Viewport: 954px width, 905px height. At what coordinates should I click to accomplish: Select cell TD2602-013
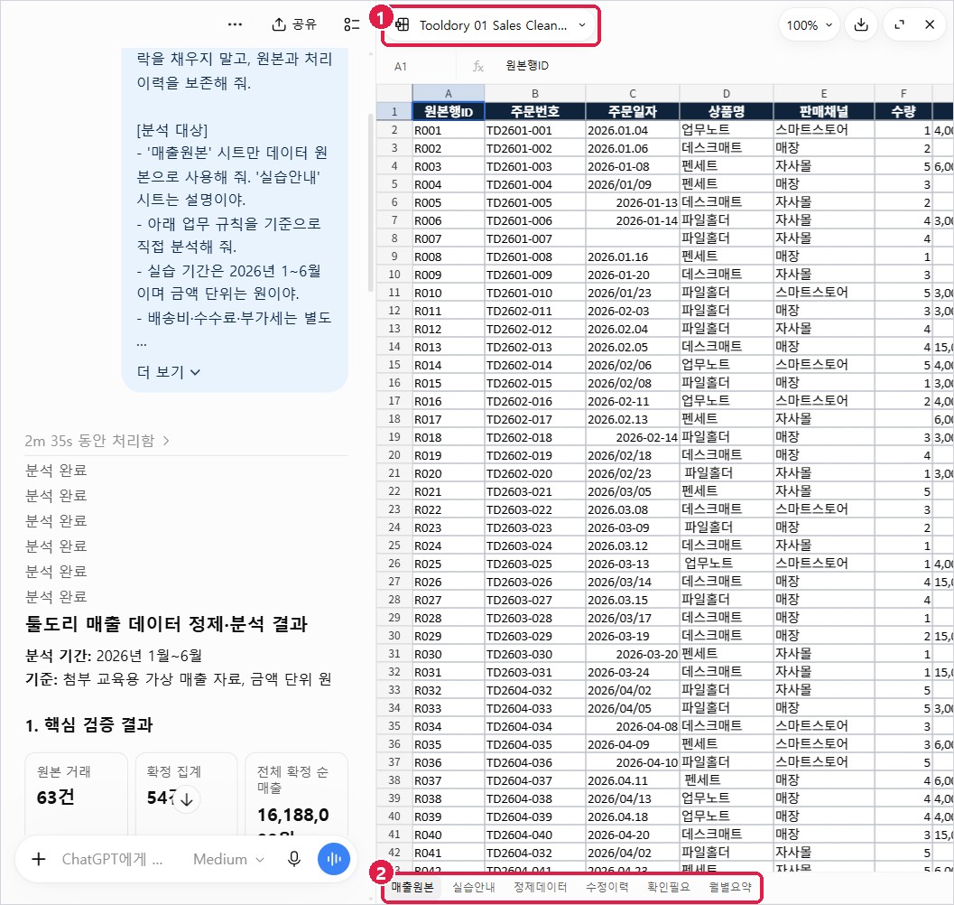[x=535, y=347]
